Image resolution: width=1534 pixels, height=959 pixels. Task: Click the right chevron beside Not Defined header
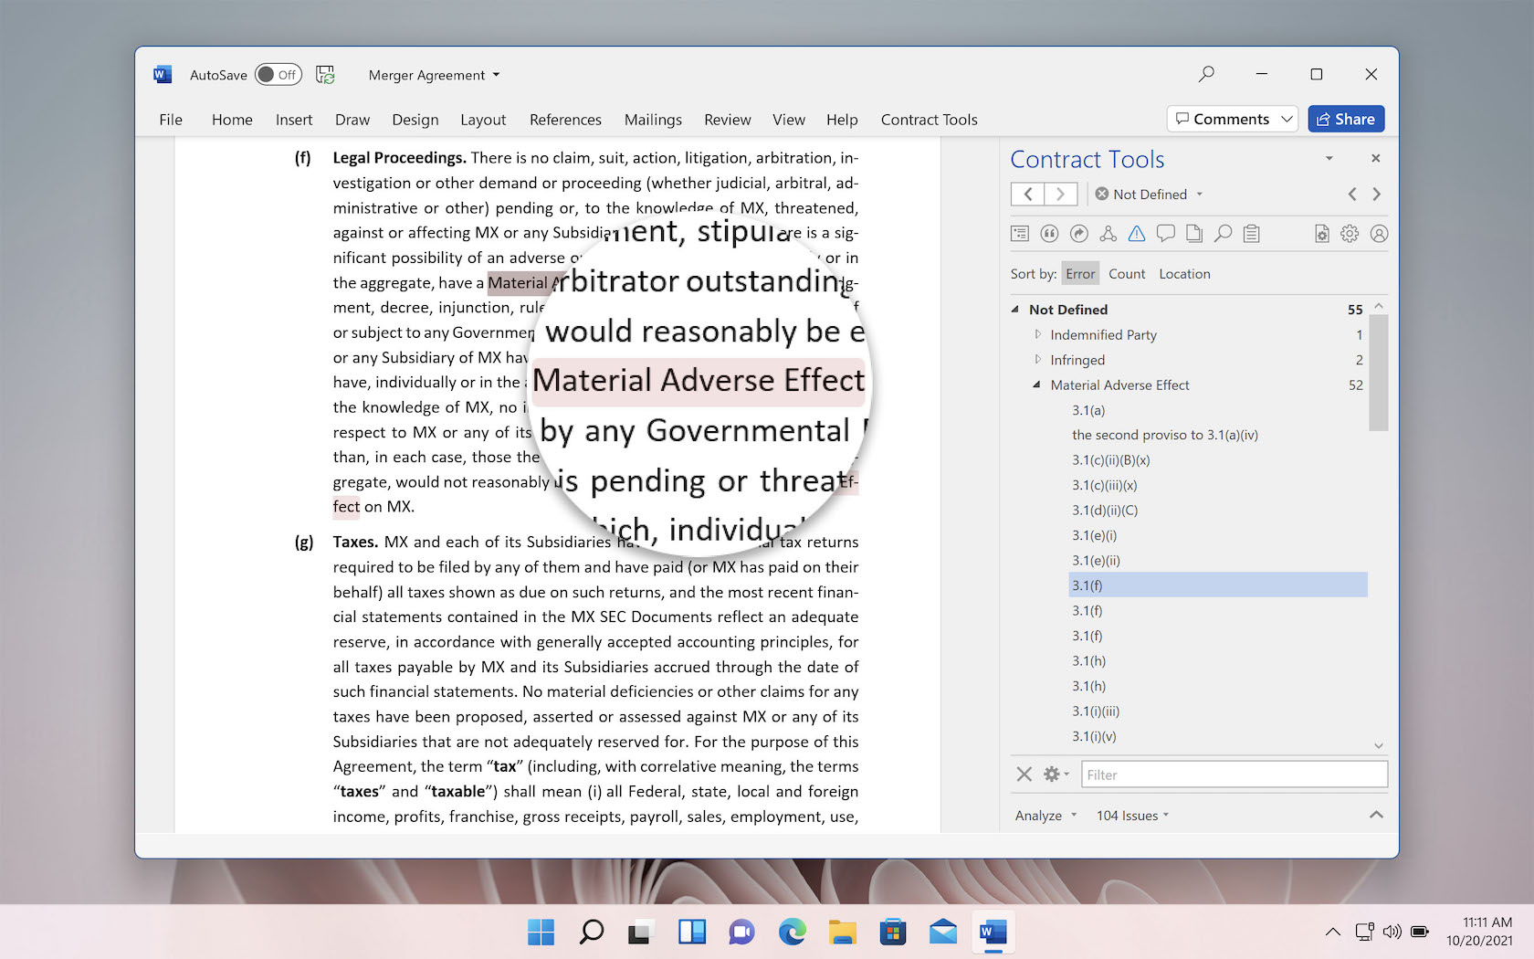tap(1377, 194)
